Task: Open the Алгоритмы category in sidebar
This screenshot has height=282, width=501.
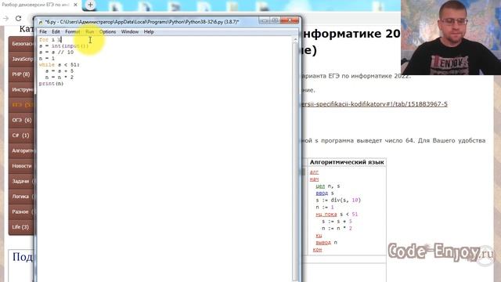Action: pos(21,150)
